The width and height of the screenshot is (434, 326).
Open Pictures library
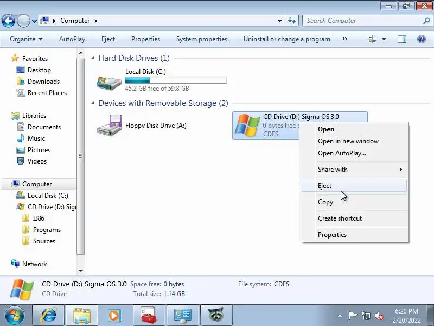point(39,150)
